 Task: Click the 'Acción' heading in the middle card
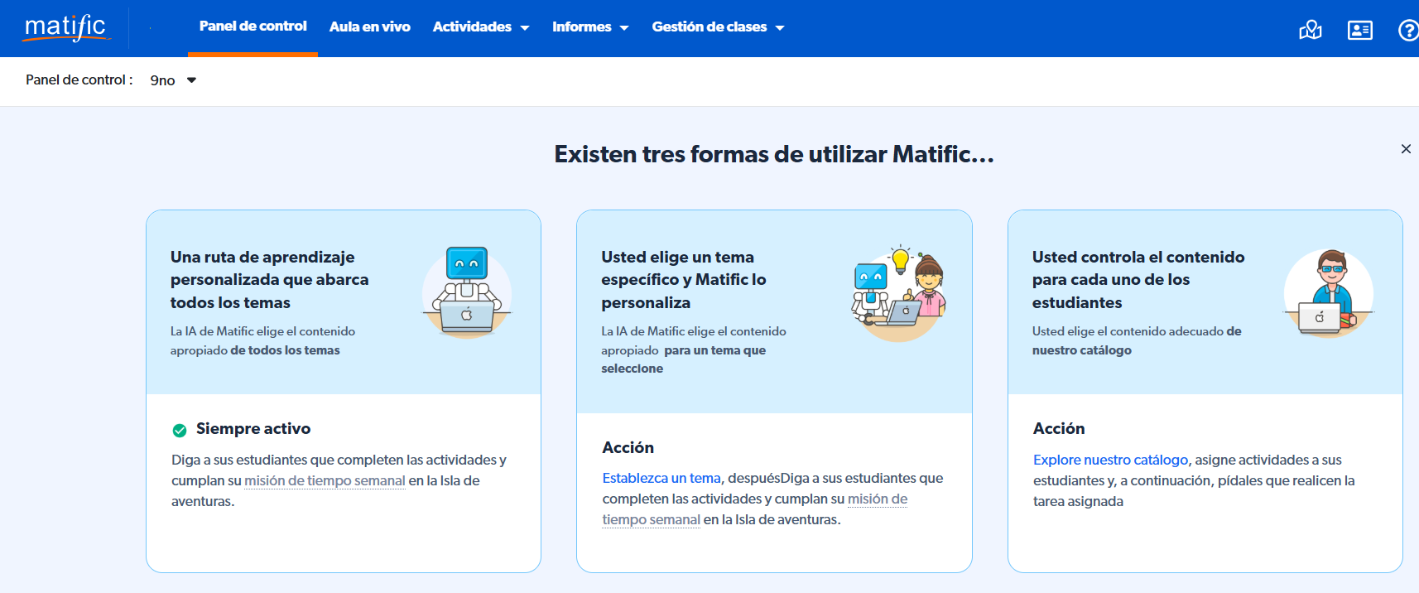pos(628,447)
